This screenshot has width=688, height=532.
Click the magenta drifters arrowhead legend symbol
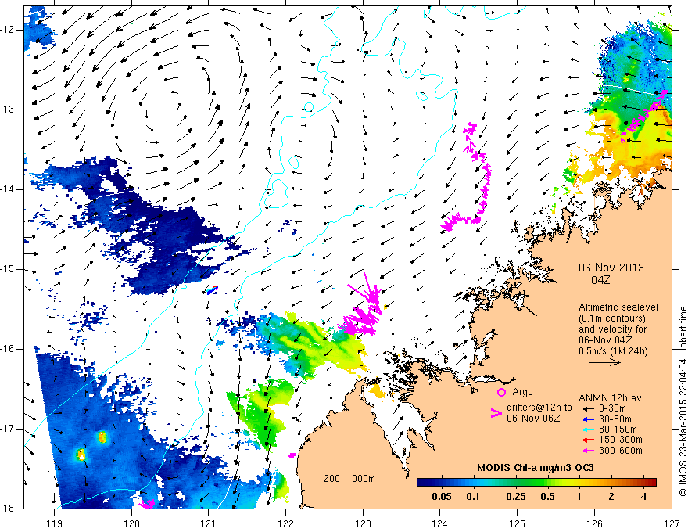496,412
